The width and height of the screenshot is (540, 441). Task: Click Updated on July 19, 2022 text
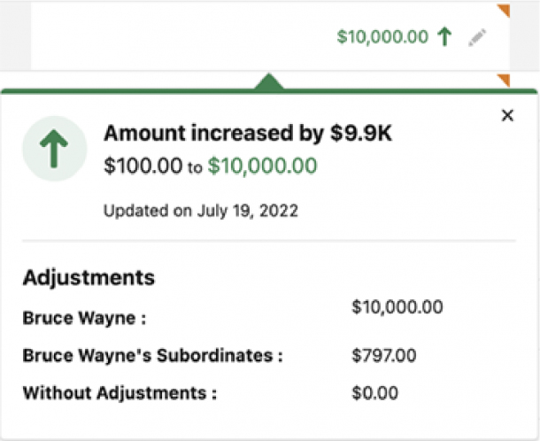click(x=201, y=211)
